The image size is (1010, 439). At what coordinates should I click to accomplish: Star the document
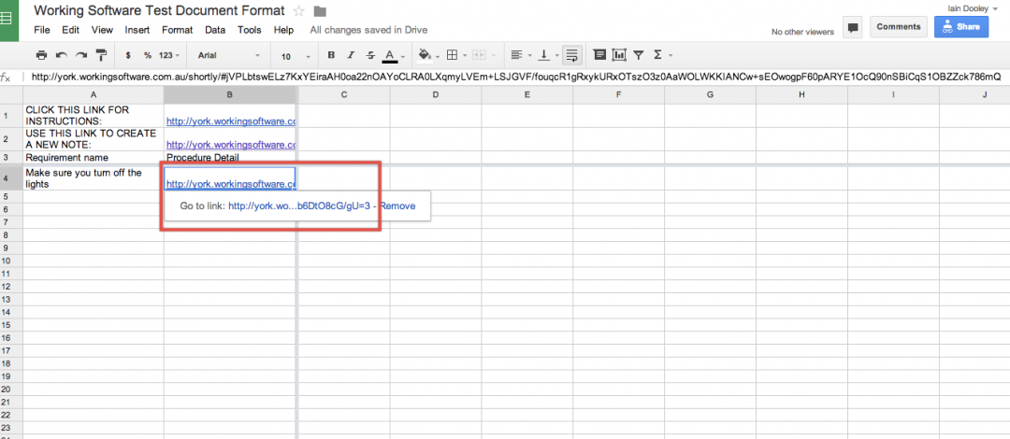(x=299, y=11)
